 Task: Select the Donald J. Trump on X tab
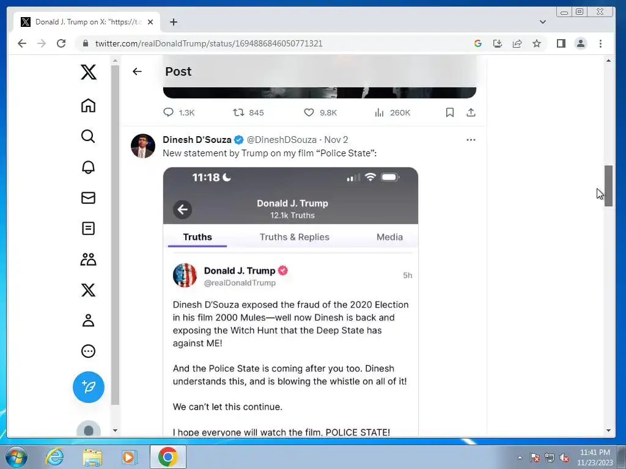[x=87, y=22]
